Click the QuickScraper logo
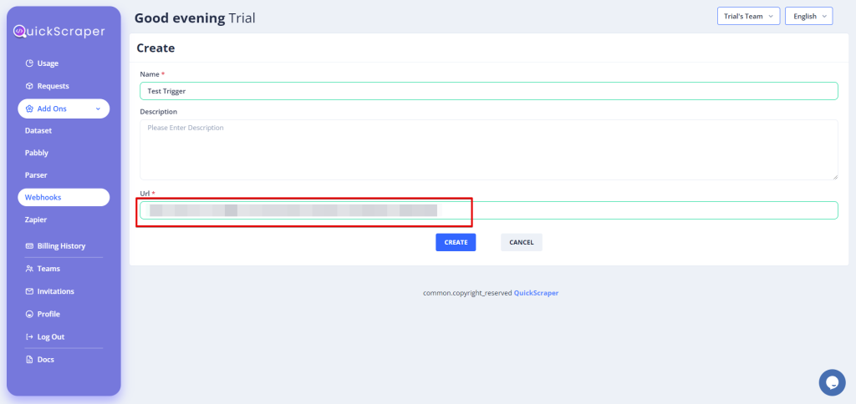Viewport: 856px width, 404px height. 59,32
